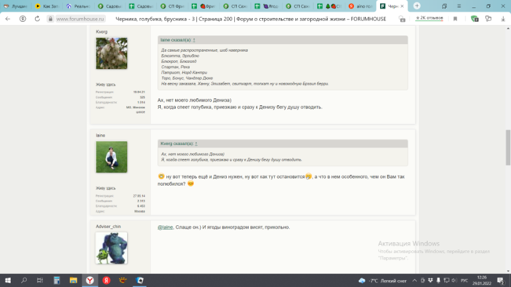
Task: Bookmark this page with the bookmark icon
Action: pos(456,19)
